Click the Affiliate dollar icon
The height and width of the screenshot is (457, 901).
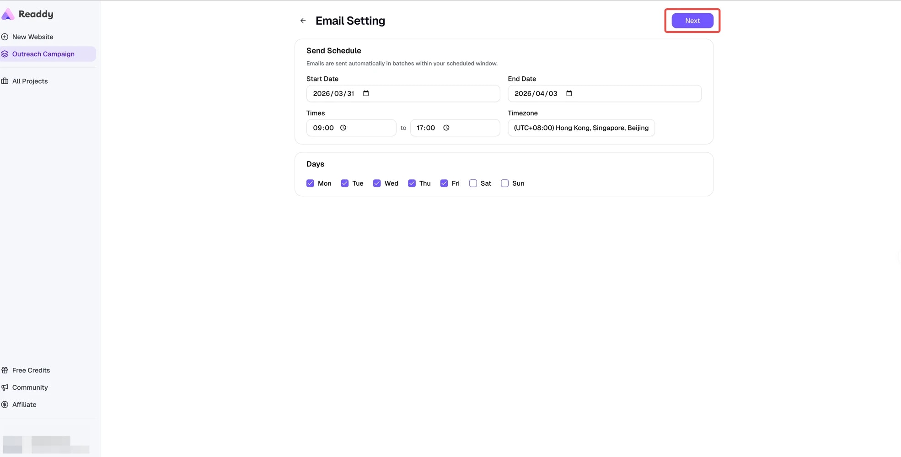point(5,404)
